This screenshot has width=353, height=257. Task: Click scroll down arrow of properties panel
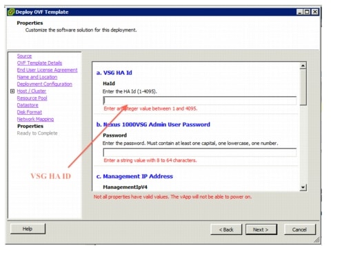303,188
